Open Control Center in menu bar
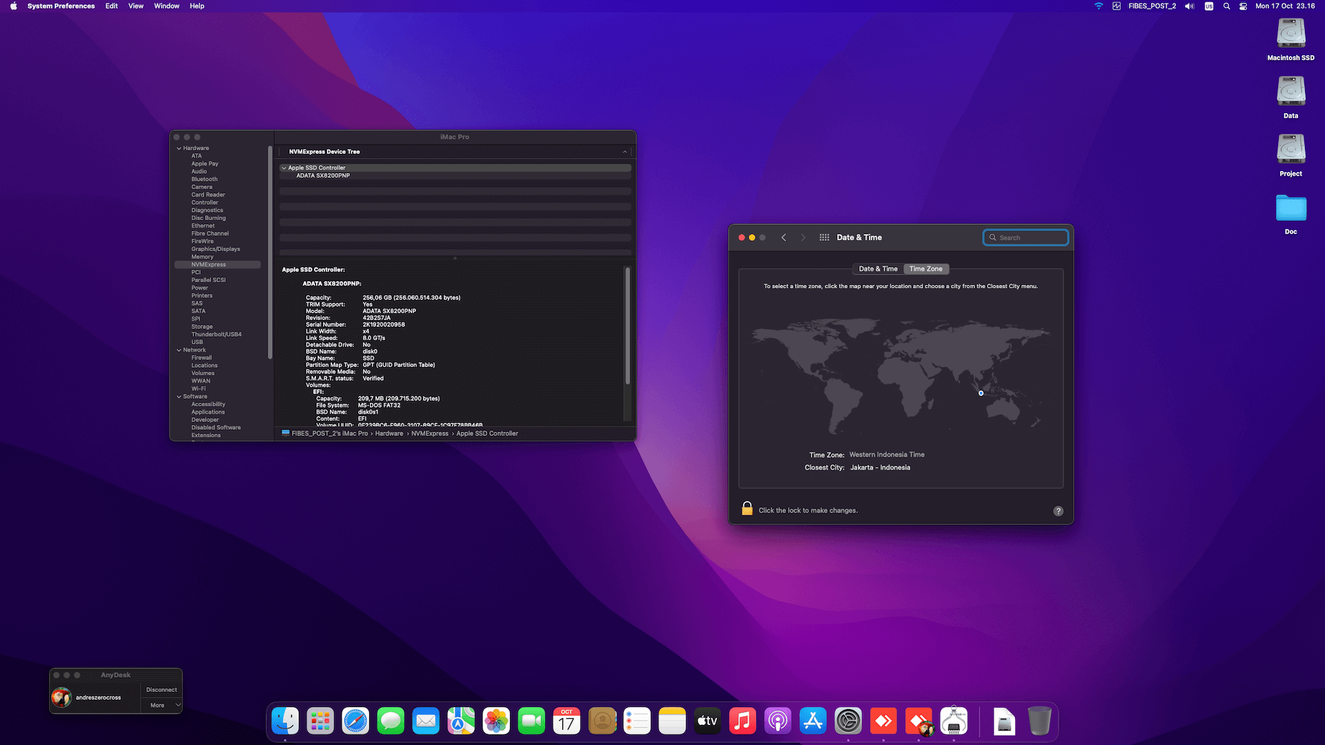 coord(1243,6)
